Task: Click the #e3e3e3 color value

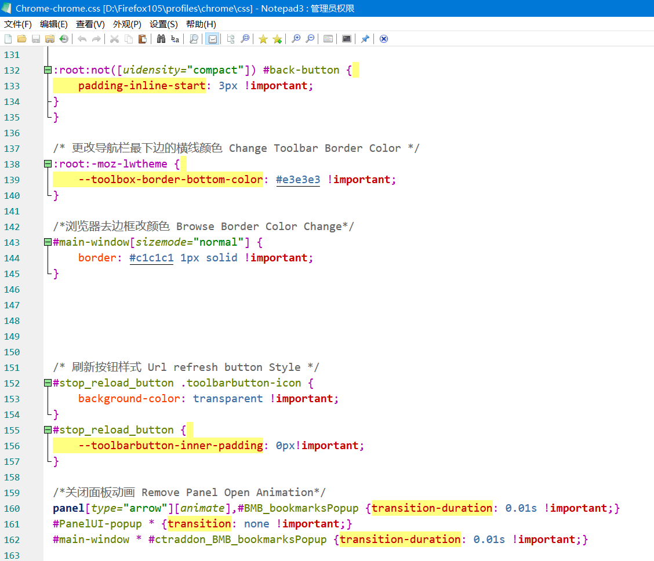Action: click(x=298, y=180)
